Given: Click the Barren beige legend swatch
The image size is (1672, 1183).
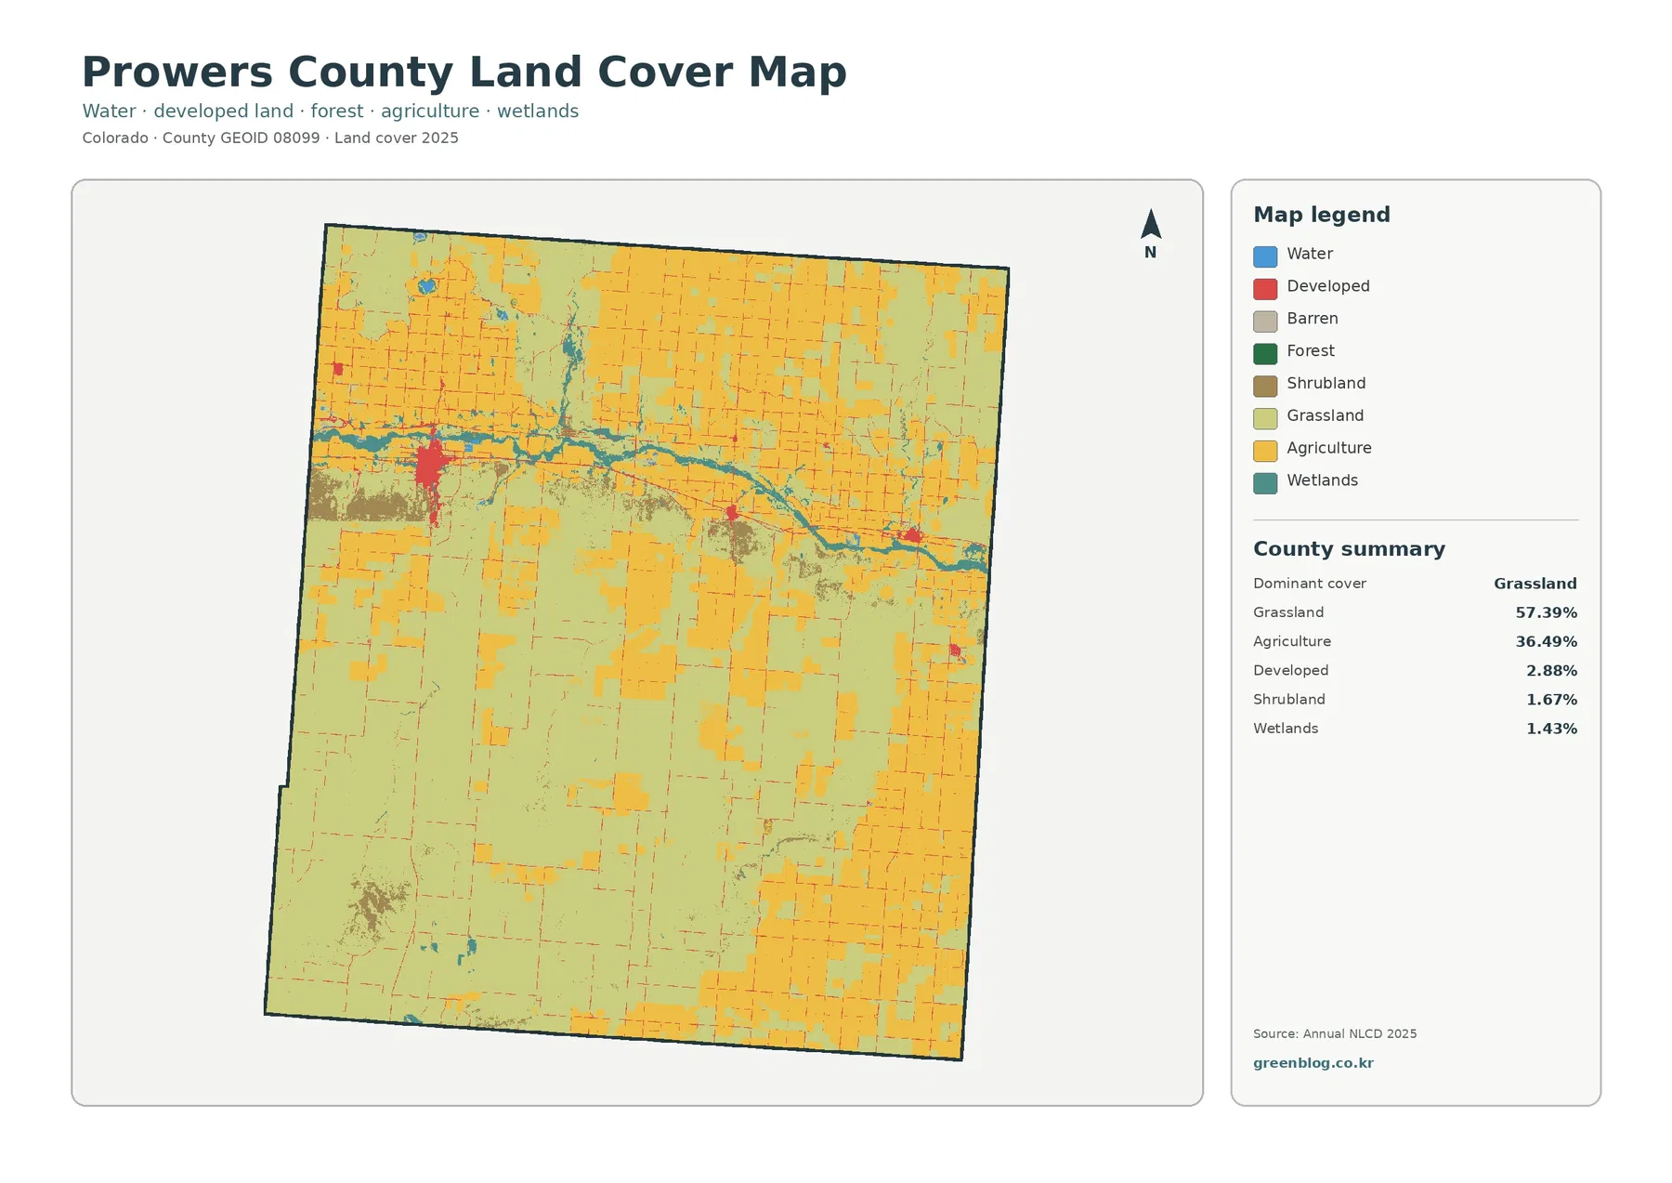Looking at the screenshot, I should pyautogui.click(x=1265, y=322).
